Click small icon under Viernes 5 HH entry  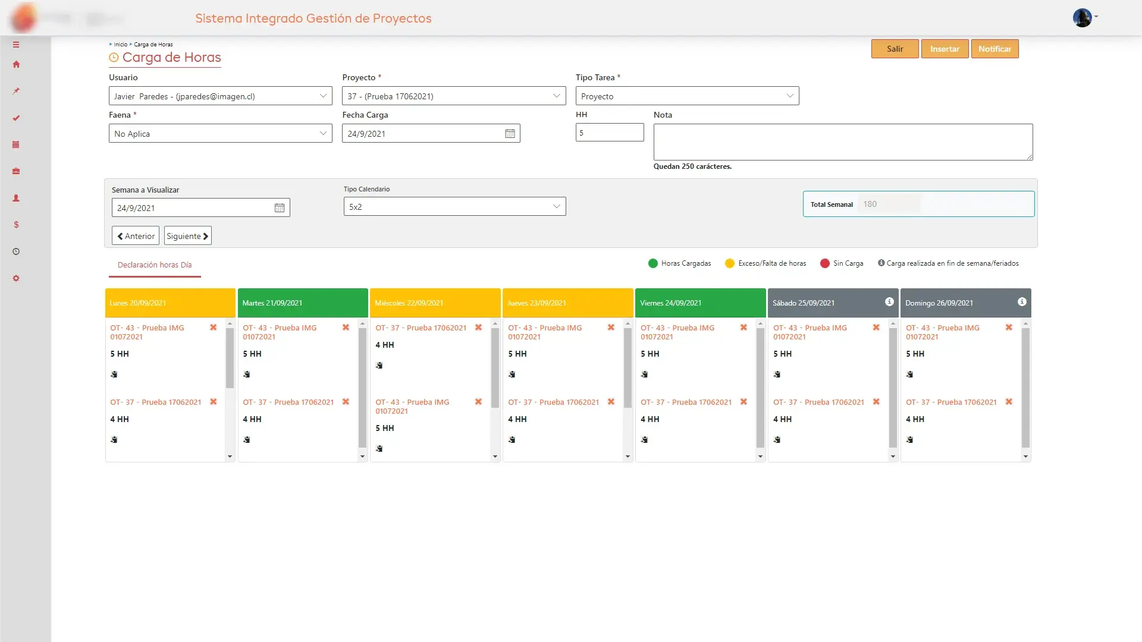coord(645,374)
